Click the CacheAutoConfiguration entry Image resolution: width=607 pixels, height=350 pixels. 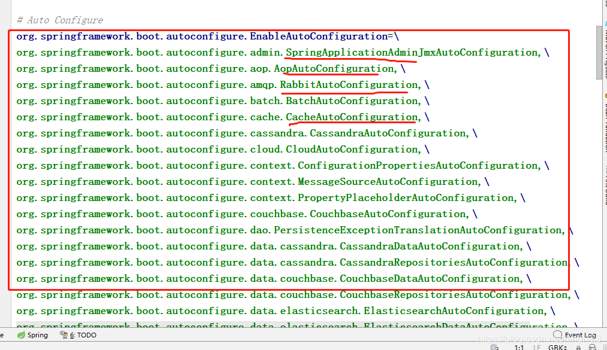click(x=352, y=117)
